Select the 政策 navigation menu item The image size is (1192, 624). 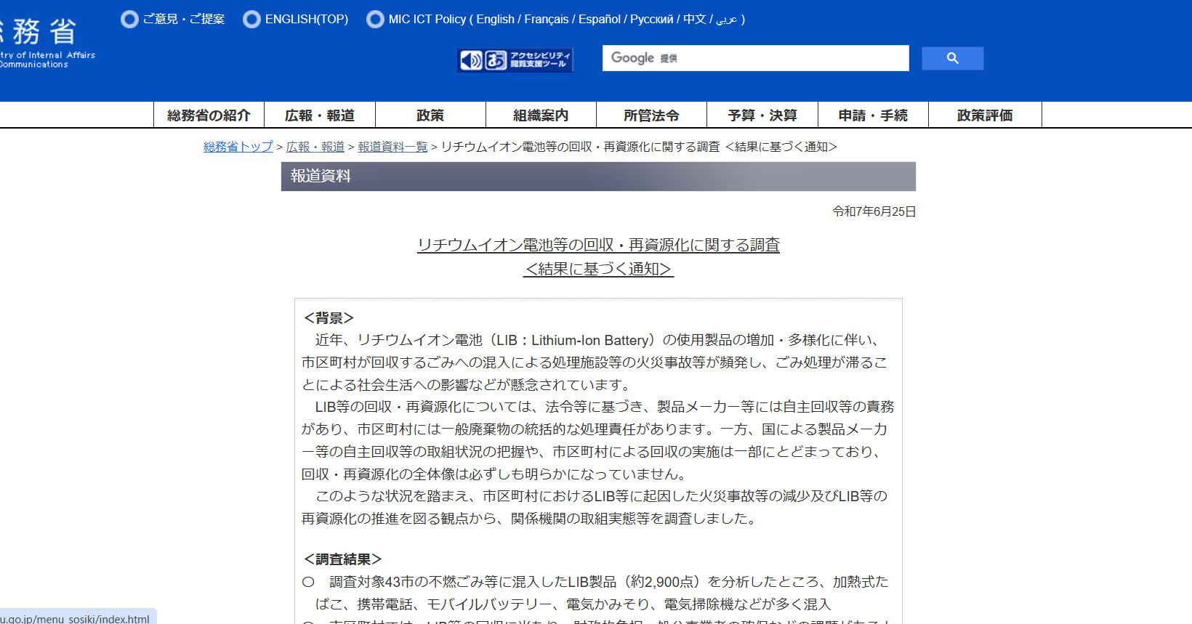point(430,115)
